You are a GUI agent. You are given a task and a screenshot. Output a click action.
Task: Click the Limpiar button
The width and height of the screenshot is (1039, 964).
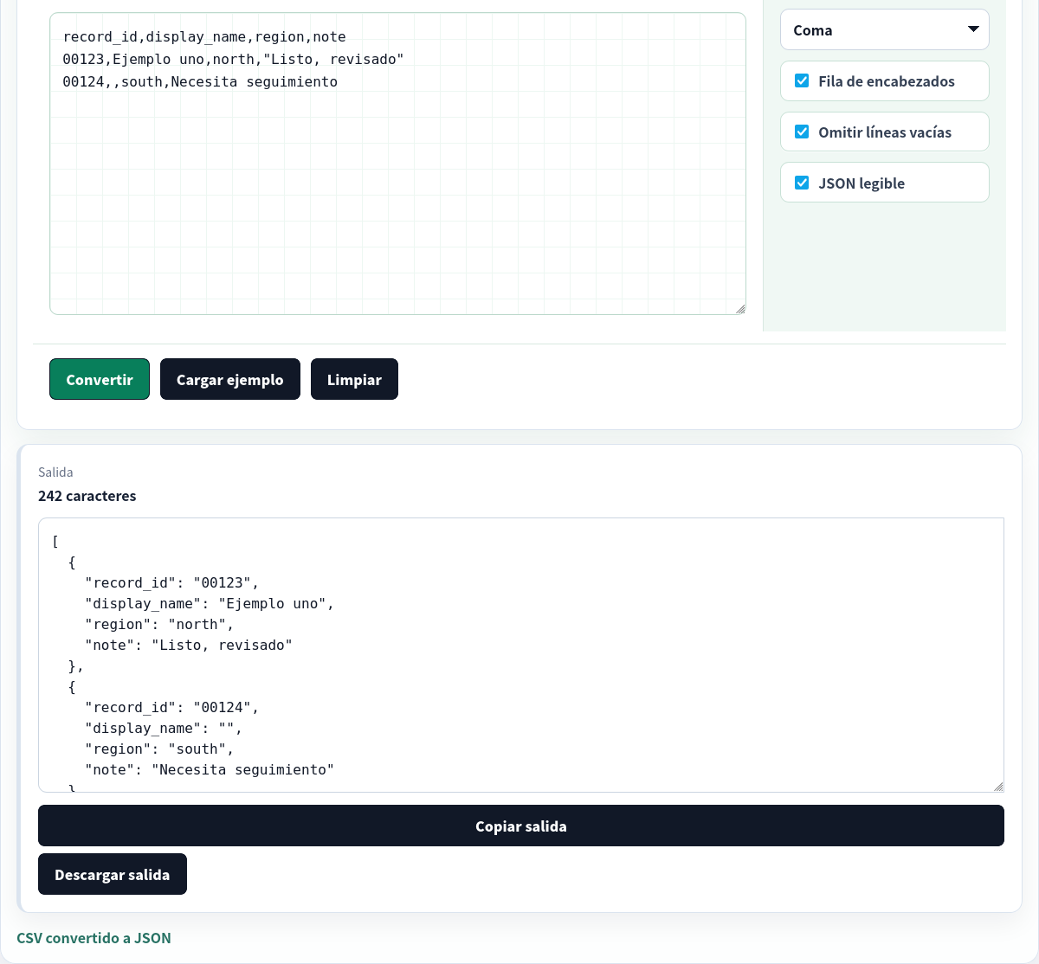[354, 379]
